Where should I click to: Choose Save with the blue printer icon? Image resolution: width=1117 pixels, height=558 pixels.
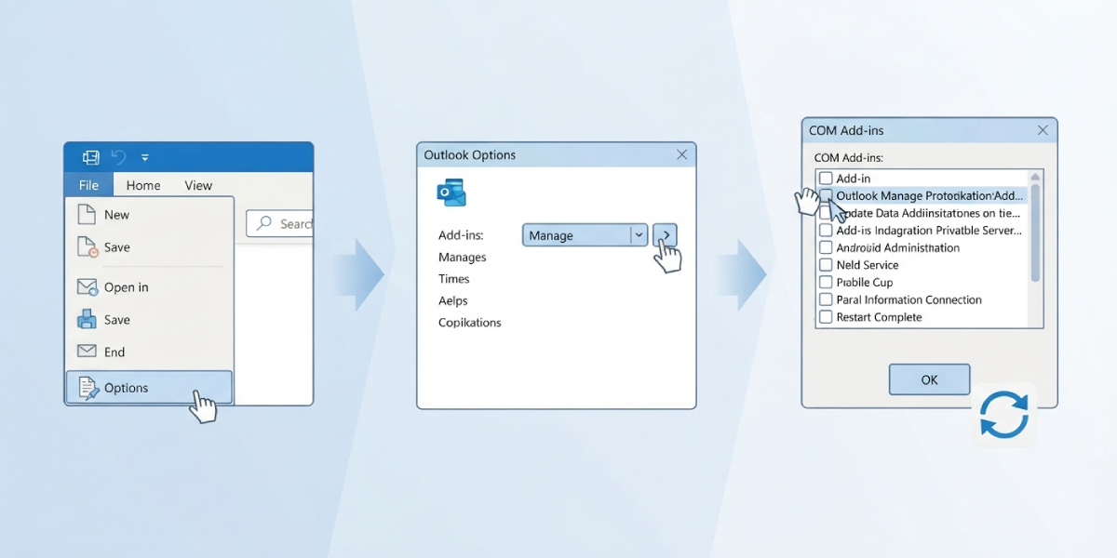point(149,320)
